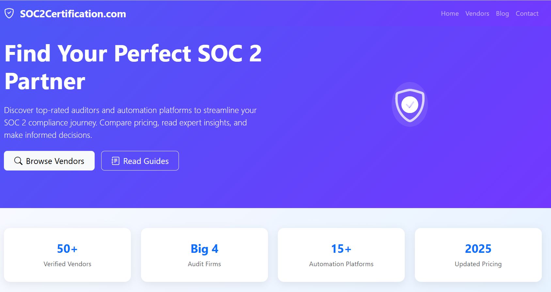Click the document icon on Read Guides
Screen dimensions: 551x292
click(x=115, y=161)
